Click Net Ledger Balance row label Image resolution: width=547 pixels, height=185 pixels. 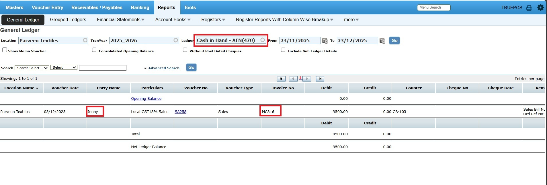click(149, 147)
